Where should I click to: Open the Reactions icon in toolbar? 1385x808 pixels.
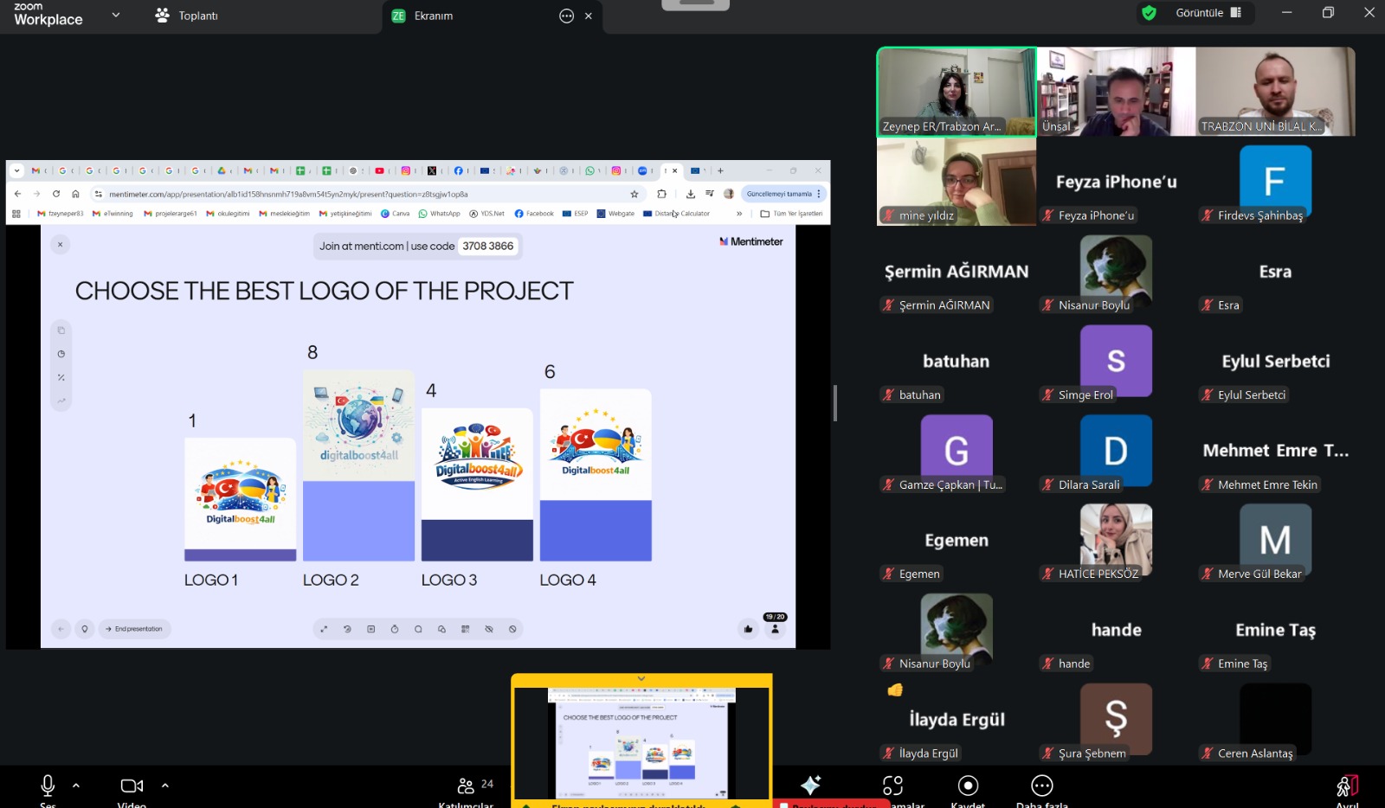892,786
